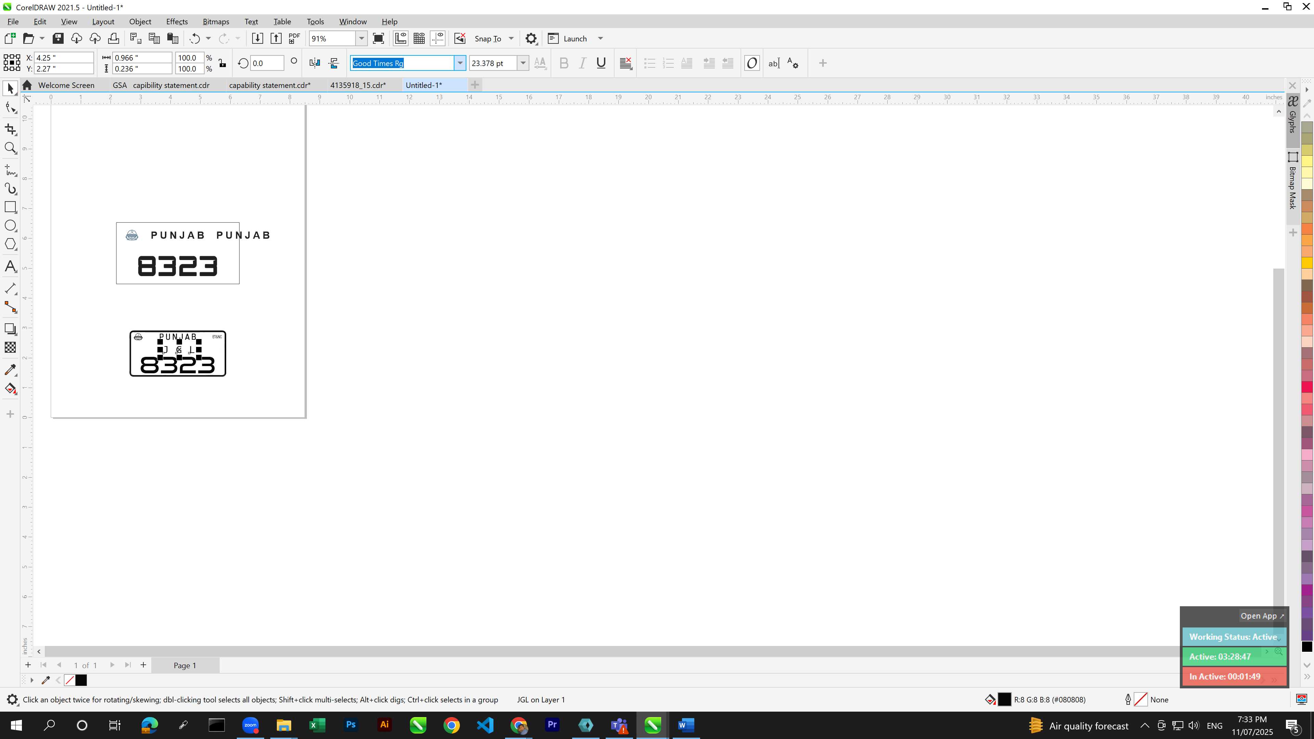Switch to 4135918_15.cdr* tab
Screen dimensions: 1314x739
[358, 85]
